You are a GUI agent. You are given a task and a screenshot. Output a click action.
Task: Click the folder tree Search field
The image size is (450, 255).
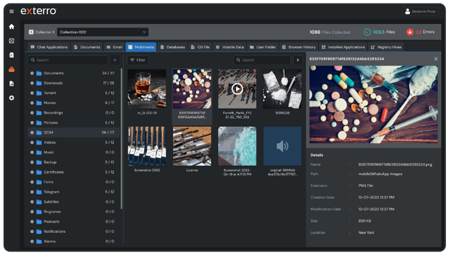68,60
